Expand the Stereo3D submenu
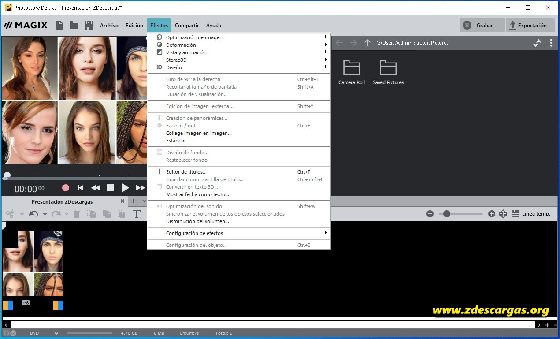Viewport: 560px width, 339px height. [239, 60]
